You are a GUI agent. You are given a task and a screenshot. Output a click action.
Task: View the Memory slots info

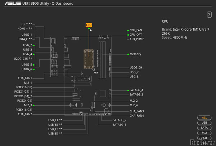[x=135, y=54]
